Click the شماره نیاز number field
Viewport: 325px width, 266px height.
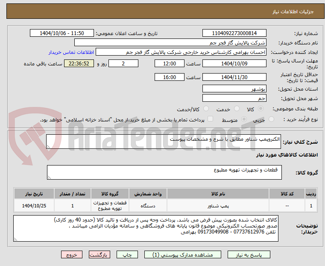[x=234, y=33]
